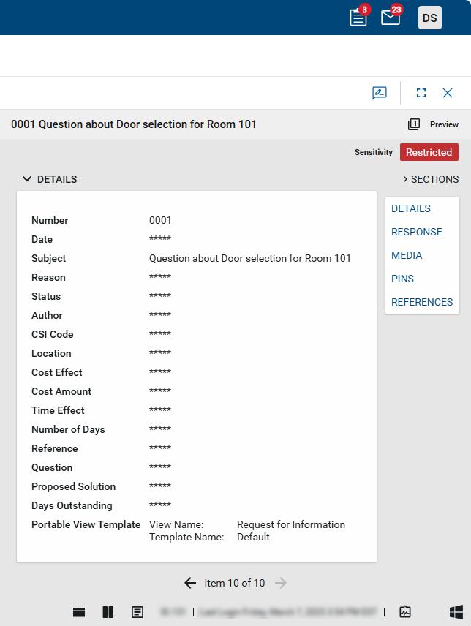This screenshot has width=471, height=626.
Task: Jump to the RESPONSE section
Action: [417, 232]
